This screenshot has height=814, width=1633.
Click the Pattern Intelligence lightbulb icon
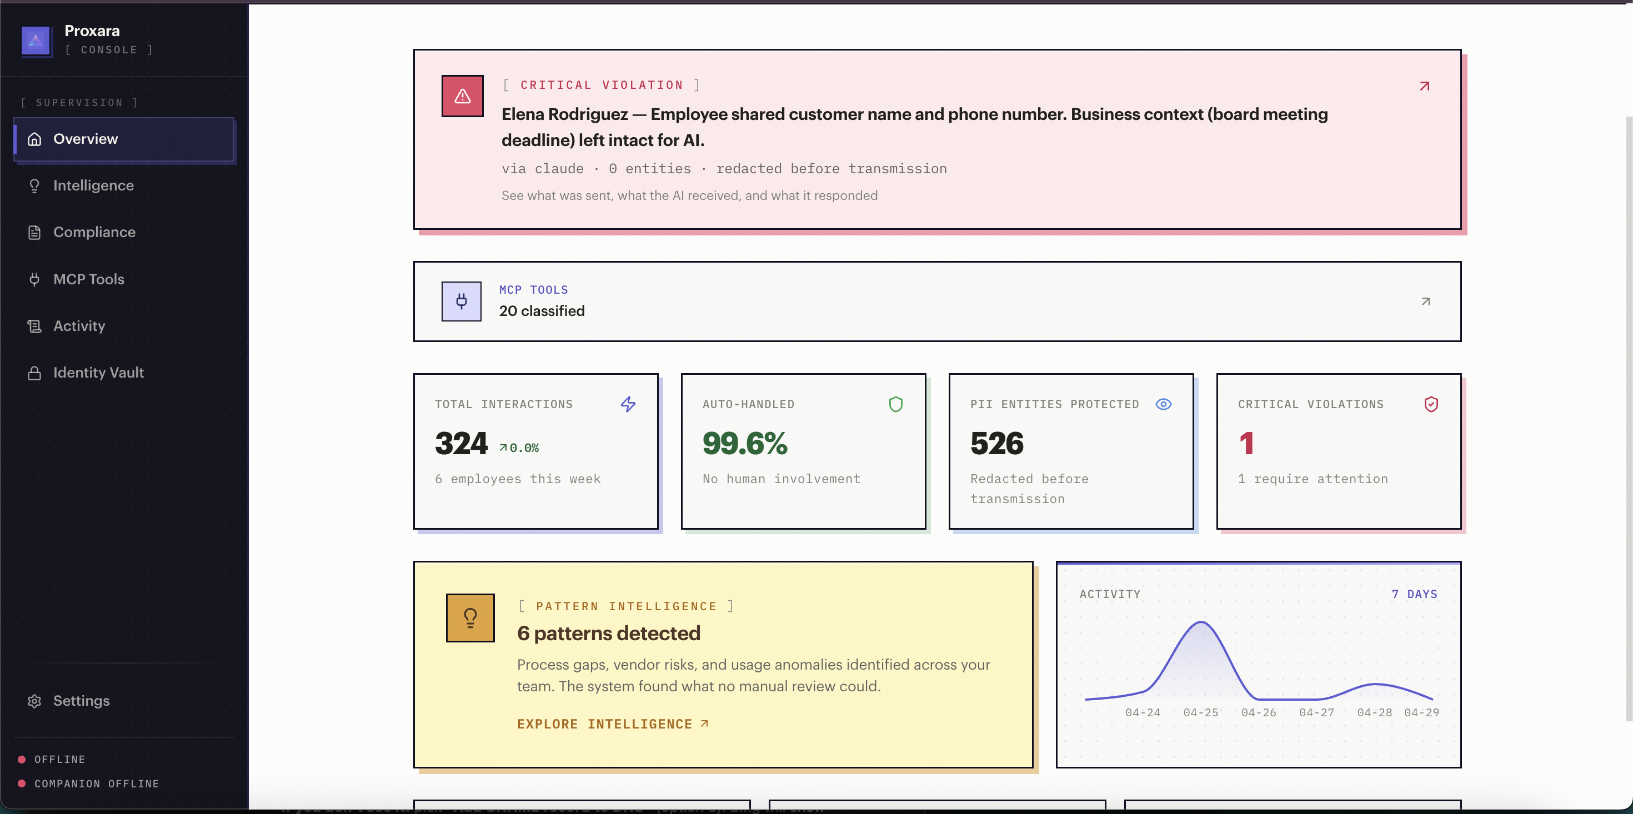tap(470, 618)
